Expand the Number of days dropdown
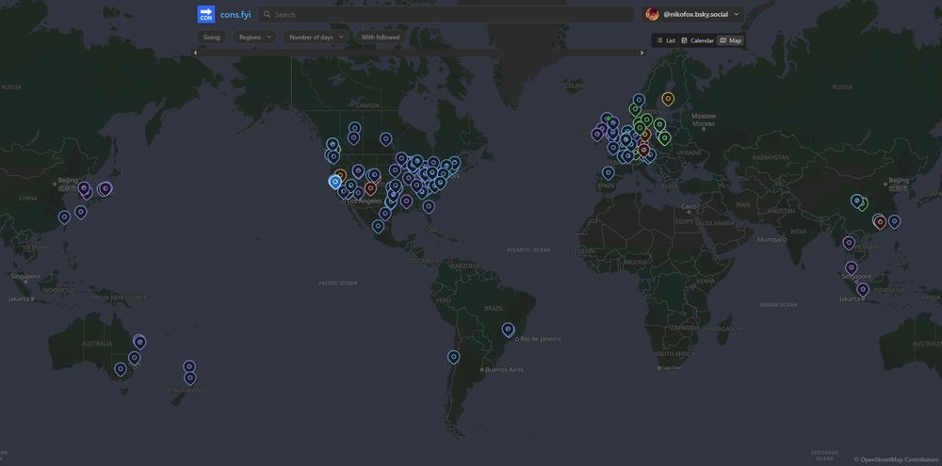 click(x=316, y=38)
